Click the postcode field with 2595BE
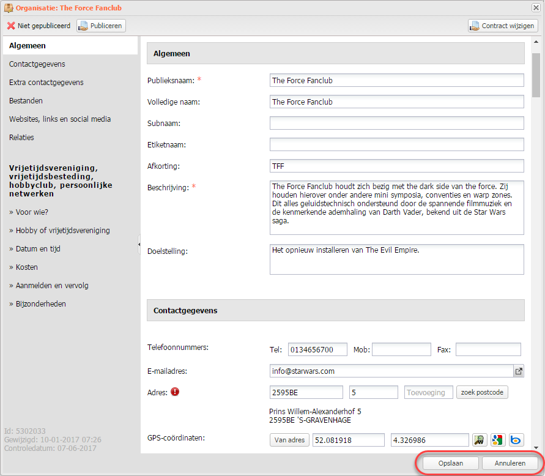545x476 pixels. [306, 392]
